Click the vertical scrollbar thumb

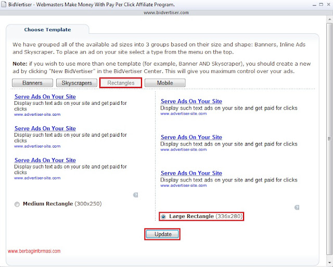(x=329, y=139)
